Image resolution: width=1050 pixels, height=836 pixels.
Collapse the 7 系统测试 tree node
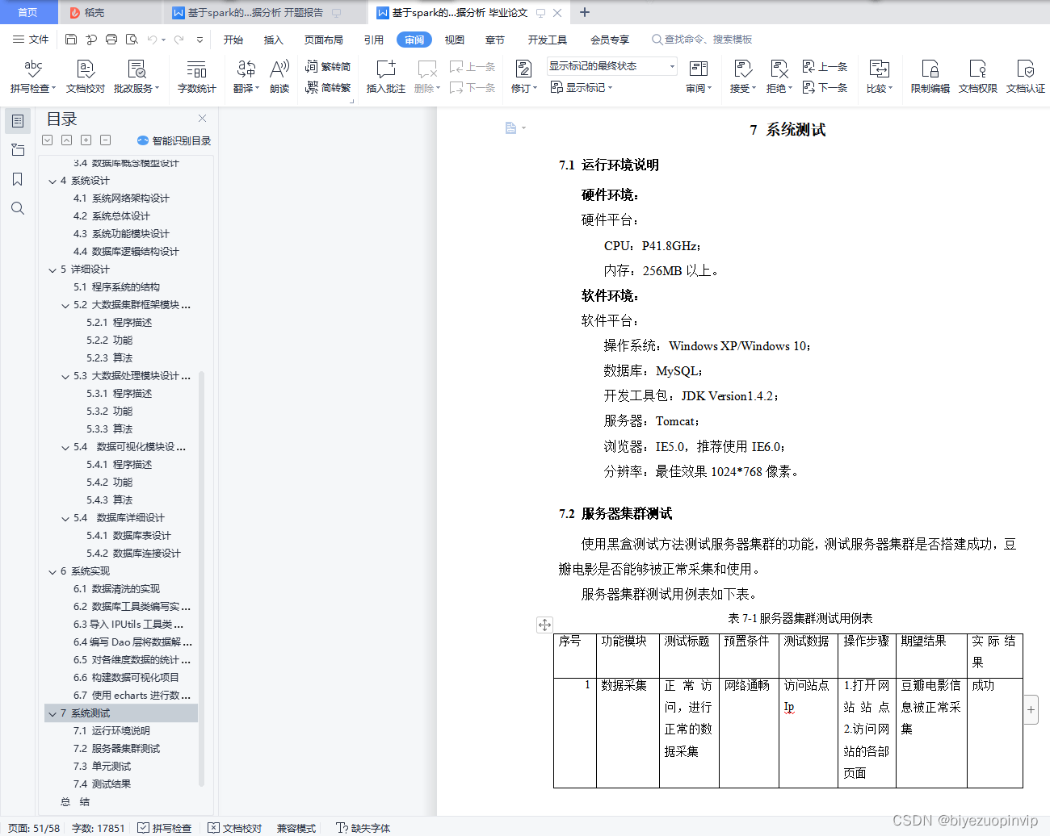pos(52,713)
